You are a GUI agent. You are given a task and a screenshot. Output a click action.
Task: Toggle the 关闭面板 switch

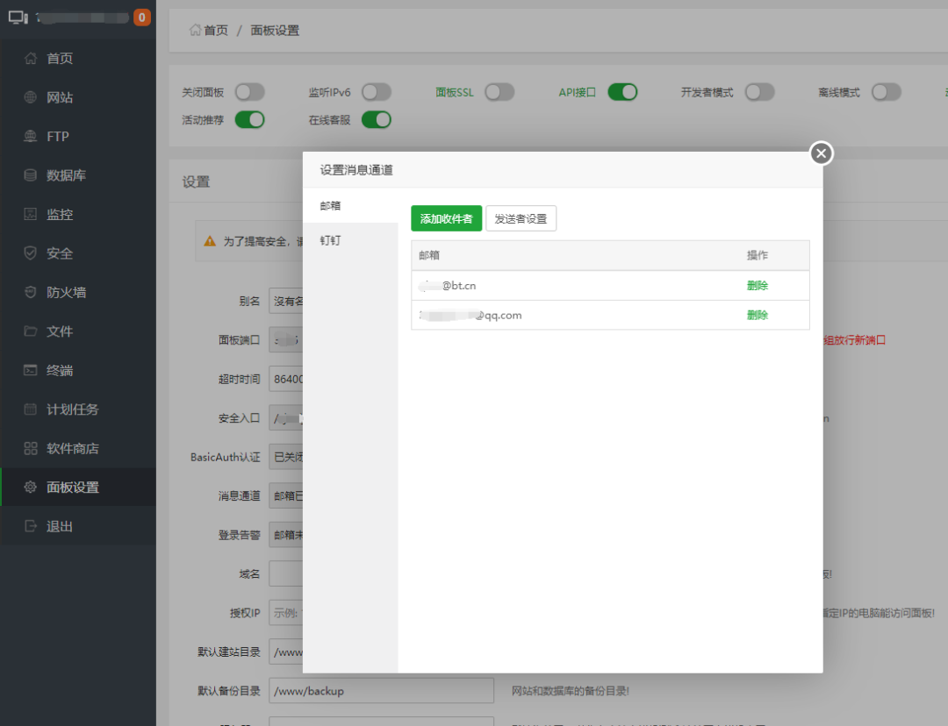(249, 92)
